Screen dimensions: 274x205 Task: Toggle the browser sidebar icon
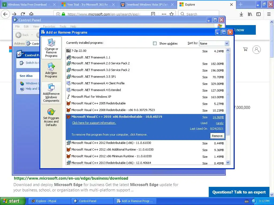coord(258,14)
